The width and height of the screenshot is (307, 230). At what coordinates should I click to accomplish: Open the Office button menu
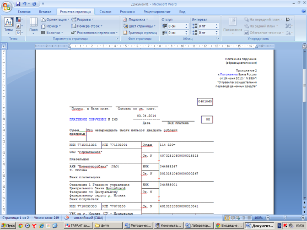[x=7, y=7]
